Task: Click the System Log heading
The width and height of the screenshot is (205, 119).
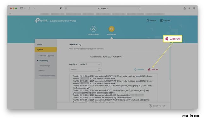Action: click(x=75, y=44)
